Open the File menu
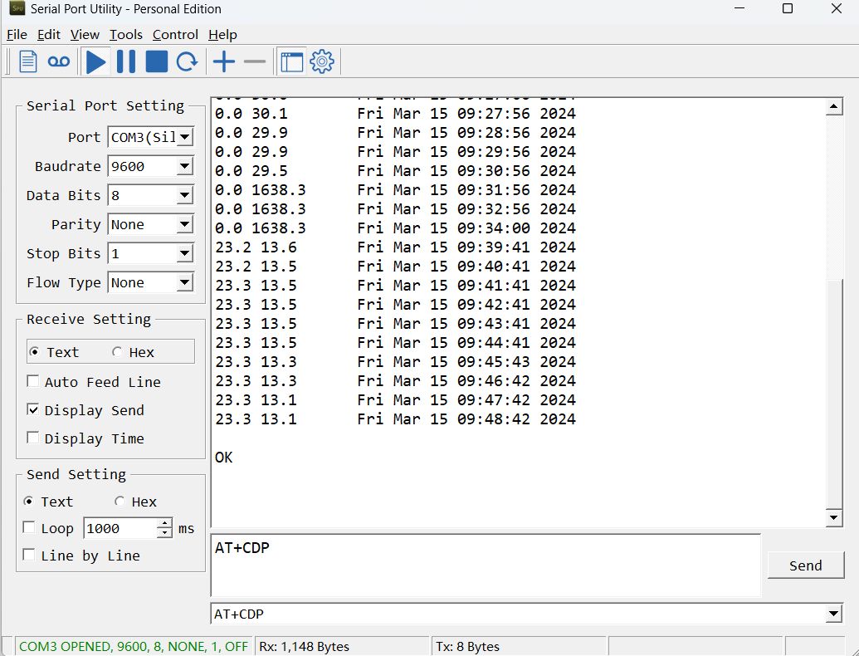The image size is (859, 656). click(17, 35)
